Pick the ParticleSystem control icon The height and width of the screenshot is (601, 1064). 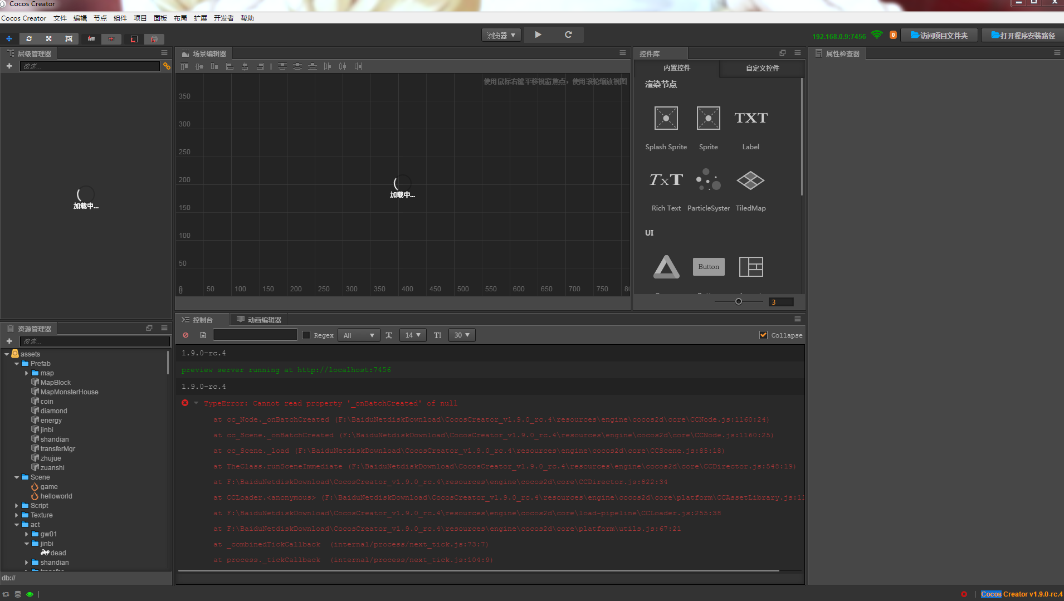709,180
